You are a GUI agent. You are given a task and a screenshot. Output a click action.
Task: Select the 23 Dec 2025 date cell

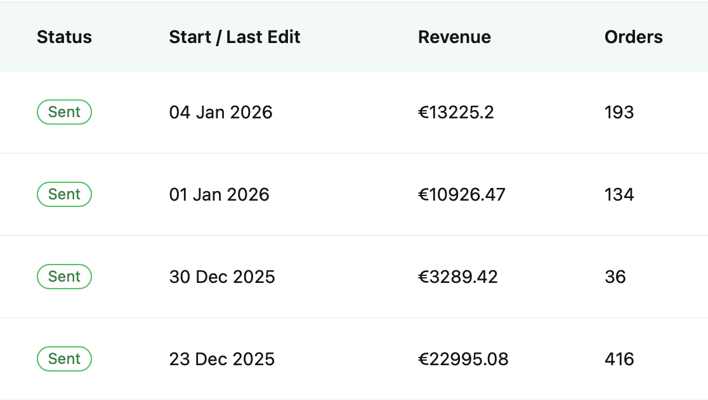tap(222, 359)
